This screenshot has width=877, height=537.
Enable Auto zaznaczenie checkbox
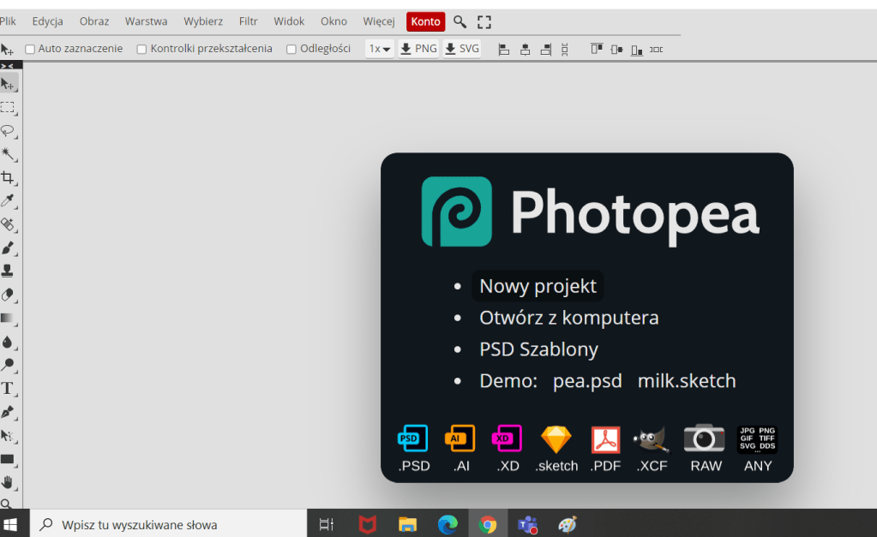pos(30,50)
